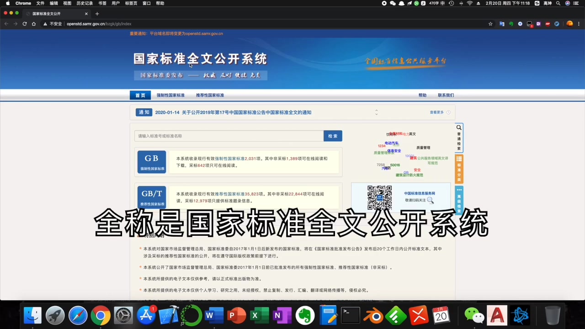Image resolution: width=585 pixels, height=329 pixels.
Task: Select the 普通检索 magnifier side tab
Action: coord(459,138)
